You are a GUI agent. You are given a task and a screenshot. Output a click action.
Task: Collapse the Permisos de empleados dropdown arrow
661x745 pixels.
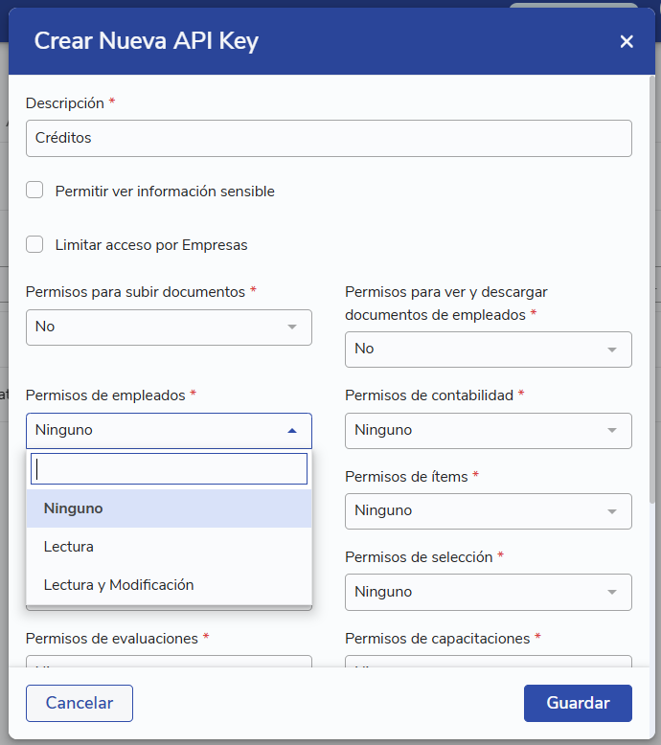point(292,431)
